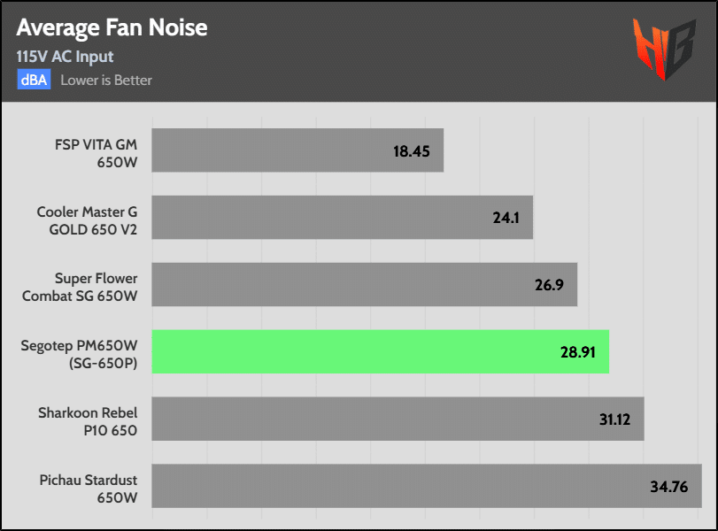Click the 31.12 value label
Screen dimensions: 718x531
coord(615,419)
